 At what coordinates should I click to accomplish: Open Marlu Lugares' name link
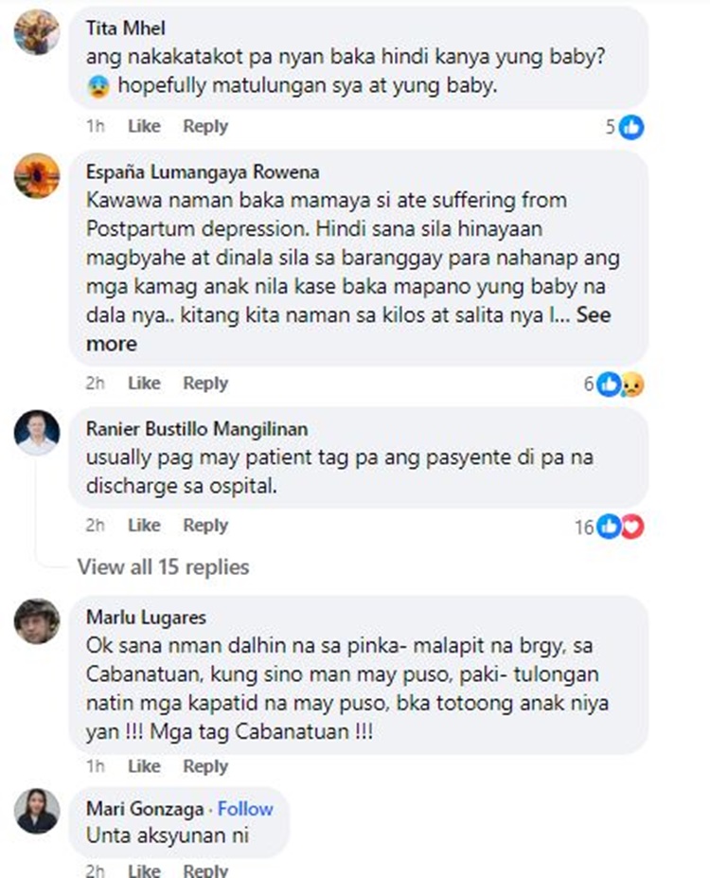(x=146, y=618)
